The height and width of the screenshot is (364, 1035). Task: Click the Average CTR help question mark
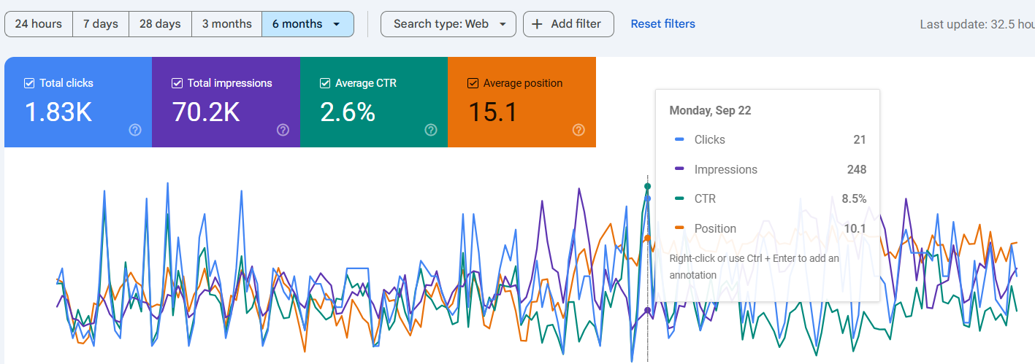[430, 130]
